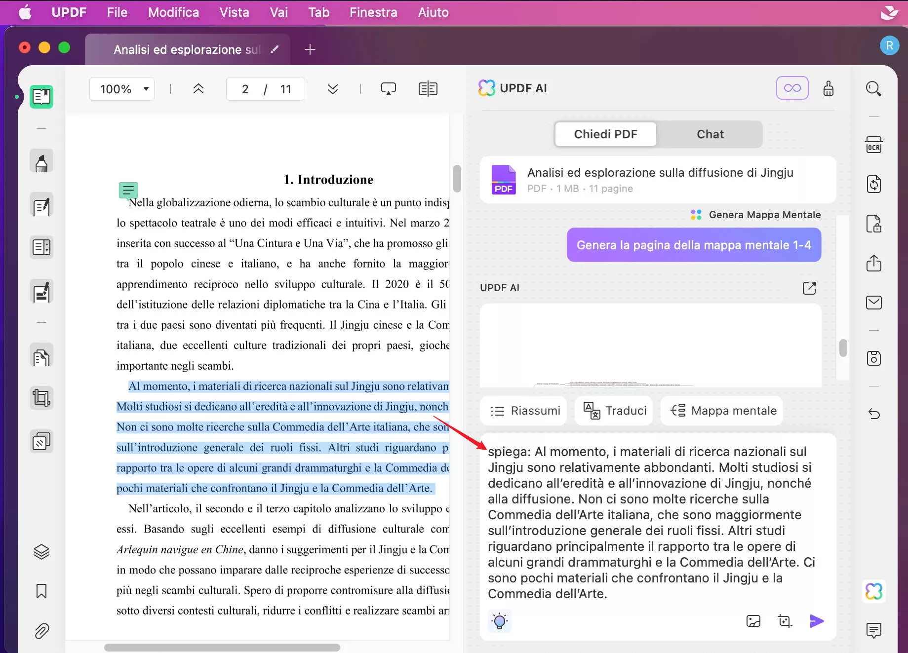The width and height of the screenshot is (908, 653).
Task: Click the Undo arrow icon
Action: point(873,414)
